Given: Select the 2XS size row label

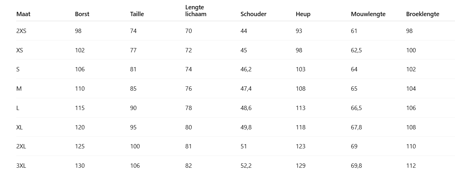Looking at the screenshot, I should click(x=21, y=31).
